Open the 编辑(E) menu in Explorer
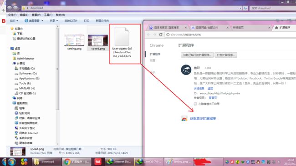This screenshot has width=296, height=166. coord(24,15)
